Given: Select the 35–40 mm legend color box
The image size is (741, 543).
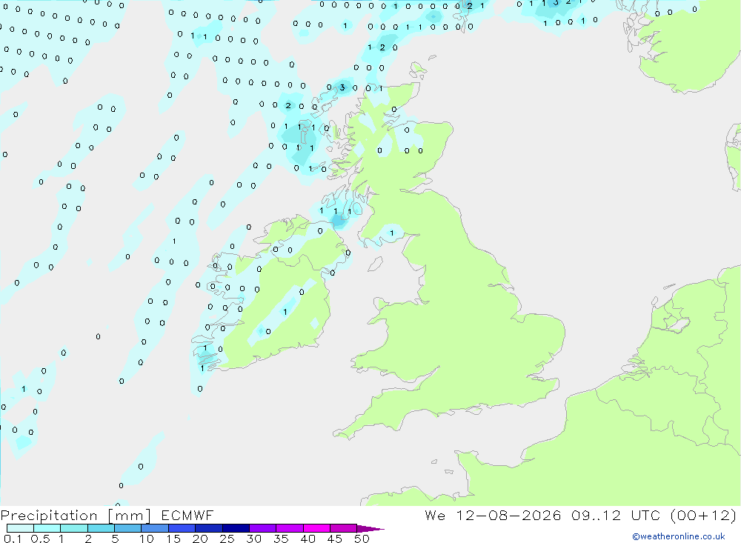Looking at the screenshot, I should [290, 528].
